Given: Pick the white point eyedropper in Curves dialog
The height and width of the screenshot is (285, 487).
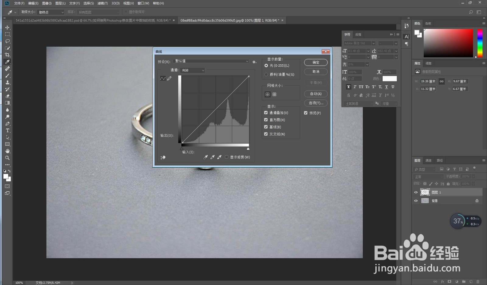Looking at the screenshot, I should tap(219, 157).
